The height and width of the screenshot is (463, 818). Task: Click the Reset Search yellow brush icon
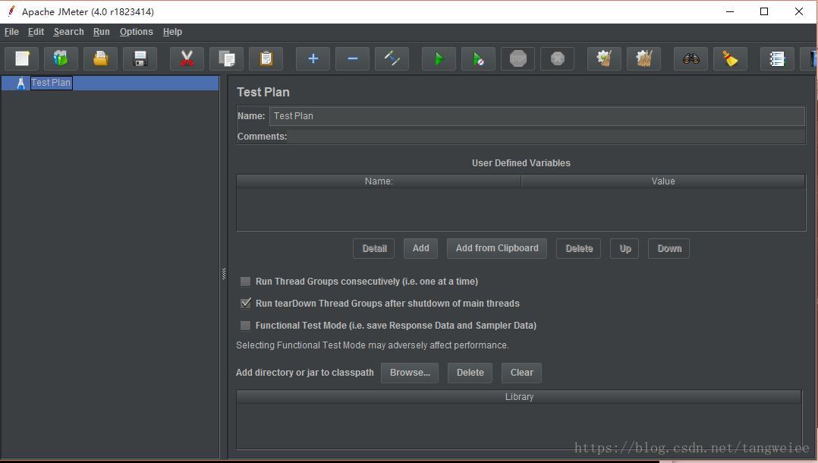point(730,58)
